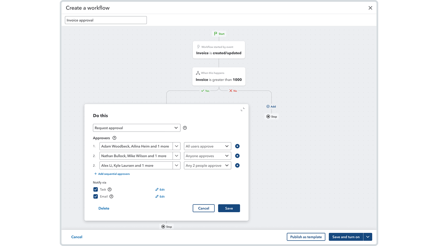This screenshot has height=246, width=438.
Task: Click Publish as template button
Action: click(306, 237)
